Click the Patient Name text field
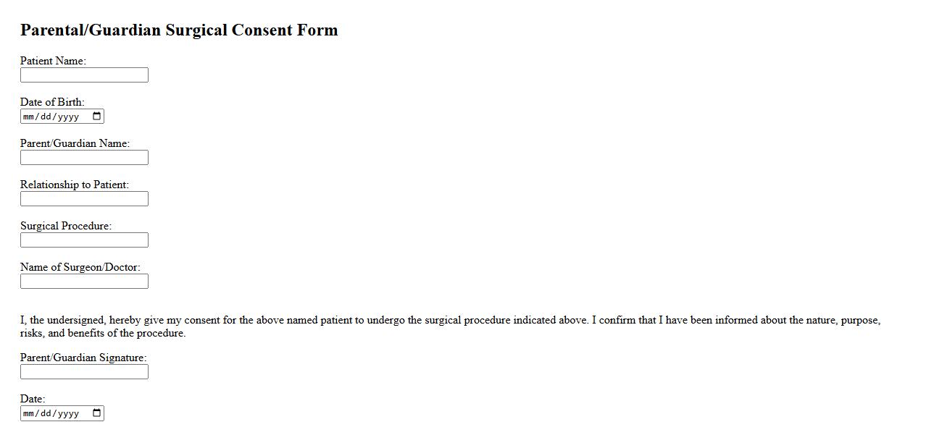 tap(84, 75)
